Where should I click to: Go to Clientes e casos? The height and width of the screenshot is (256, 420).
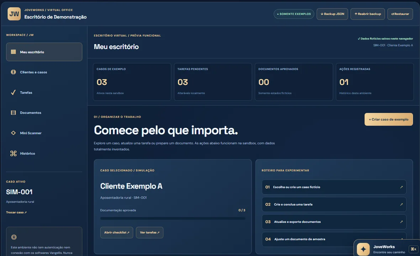tap(44, 72)
